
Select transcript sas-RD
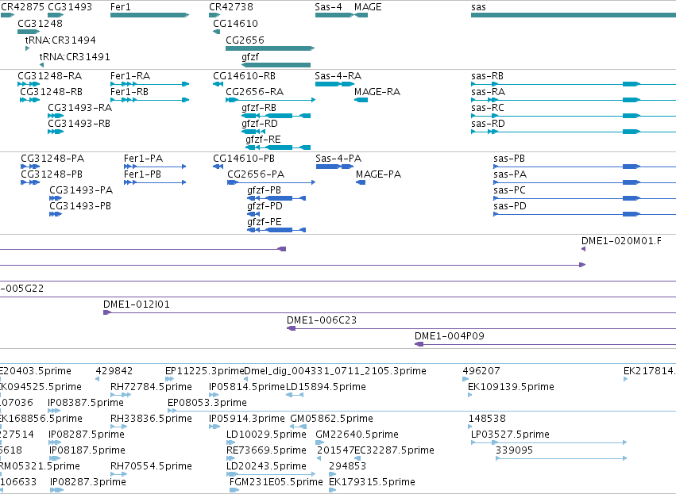574,132
